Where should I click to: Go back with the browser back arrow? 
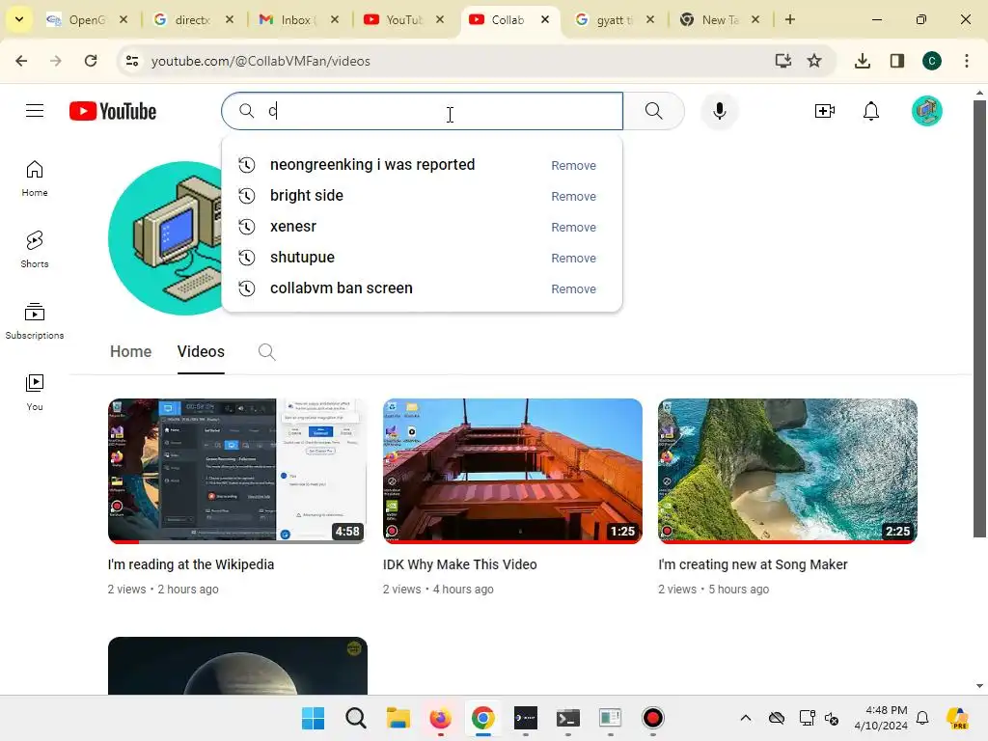21,61
